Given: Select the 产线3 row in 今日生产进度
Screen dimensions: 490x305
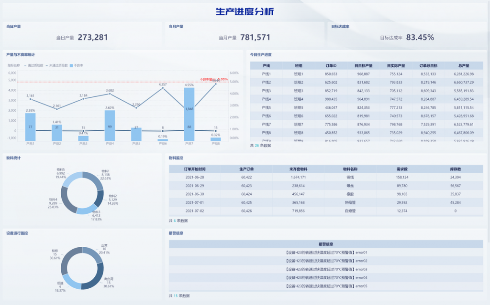Looking at the screenshot, I should [x=367, y=91].
